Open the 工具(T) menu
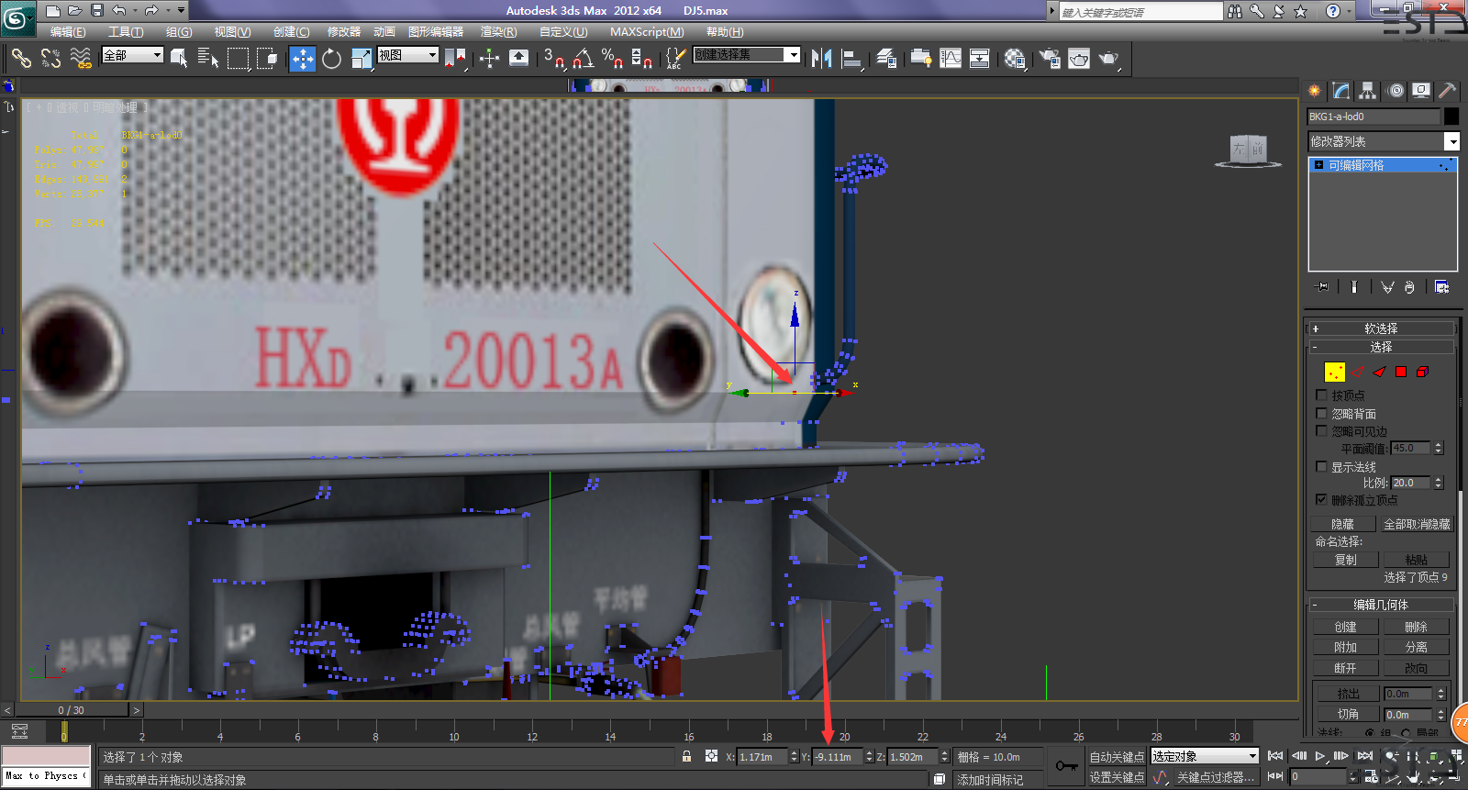 (x=126, y=32)
